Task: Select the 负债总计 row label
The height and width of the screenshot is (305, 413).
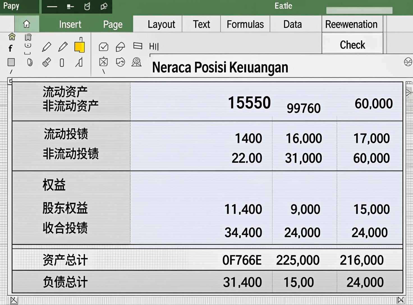Action: [65, 282]
